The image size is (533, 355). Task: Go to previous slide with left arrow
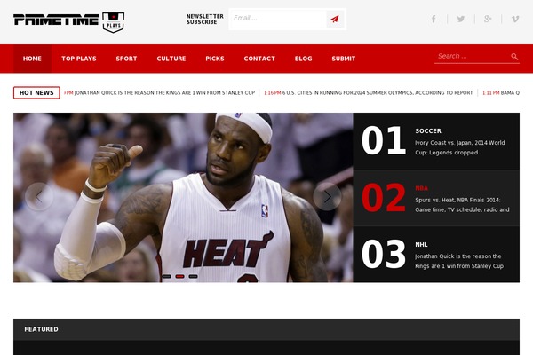[x=39, y=197]
